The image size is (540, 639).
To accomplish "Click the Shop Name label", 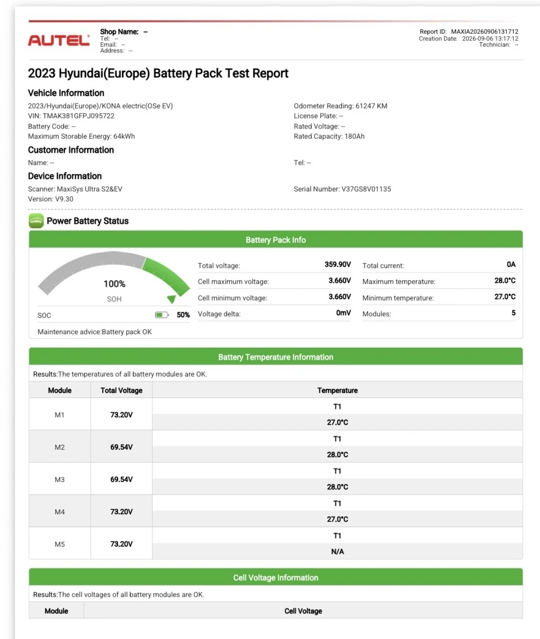I will coord(119,32).
